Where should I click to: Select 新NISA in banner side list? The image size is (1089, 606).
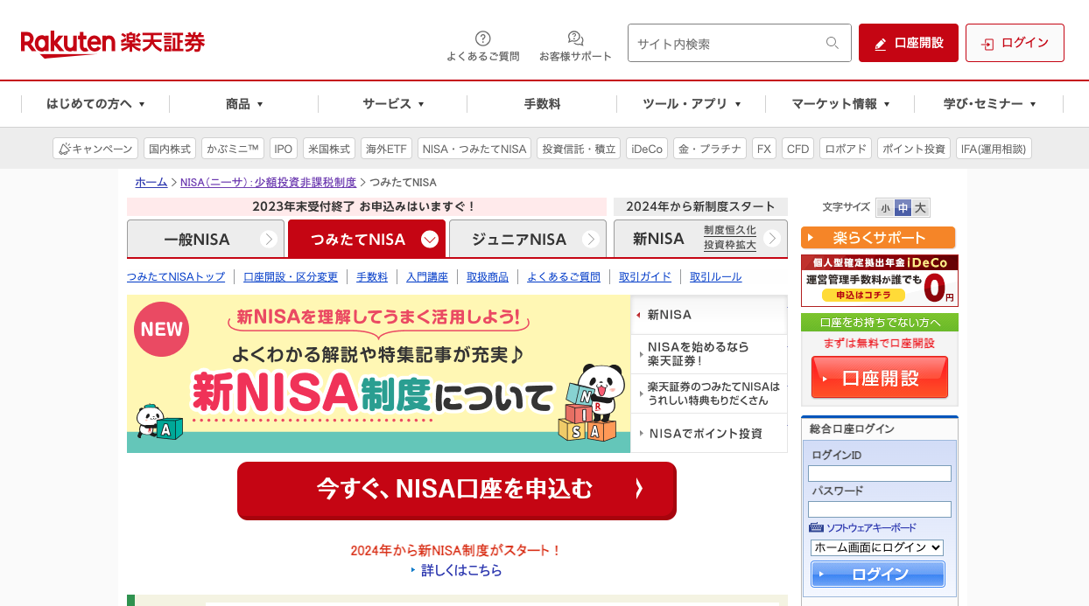click(x=709, y=315)
